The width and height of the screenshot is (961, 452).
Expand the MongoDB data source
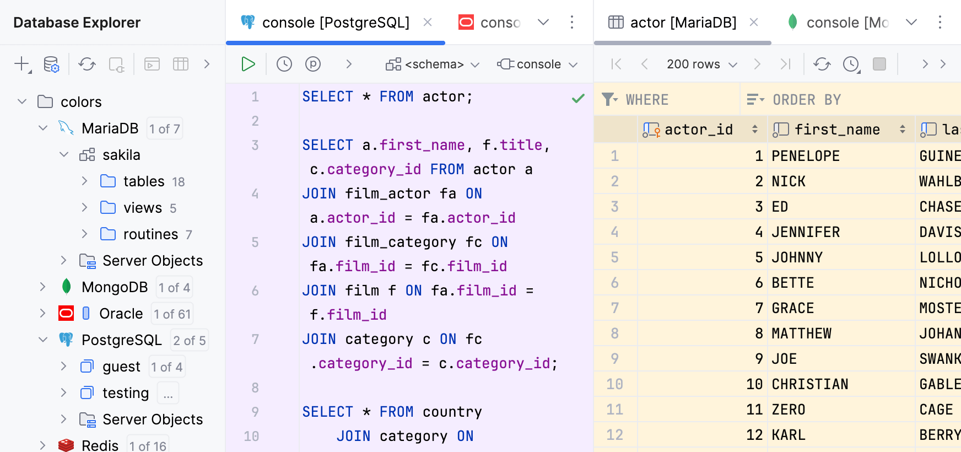point(42,287)
